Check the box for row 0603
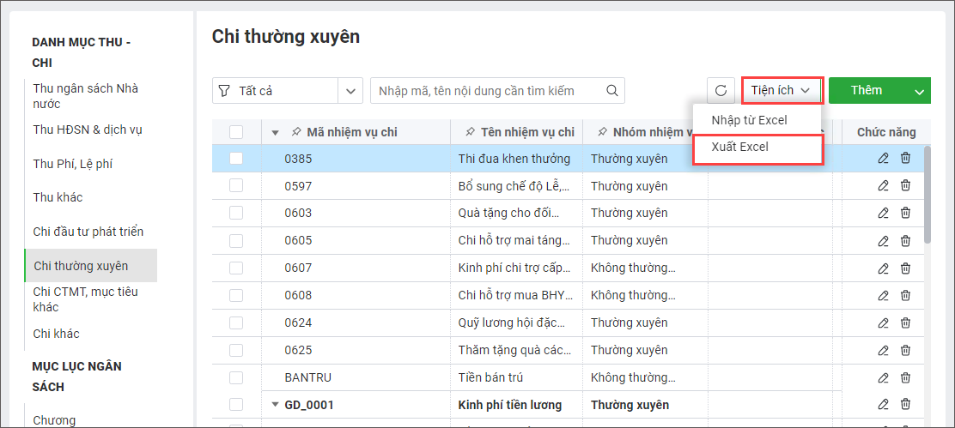 (x=236, y=213)
